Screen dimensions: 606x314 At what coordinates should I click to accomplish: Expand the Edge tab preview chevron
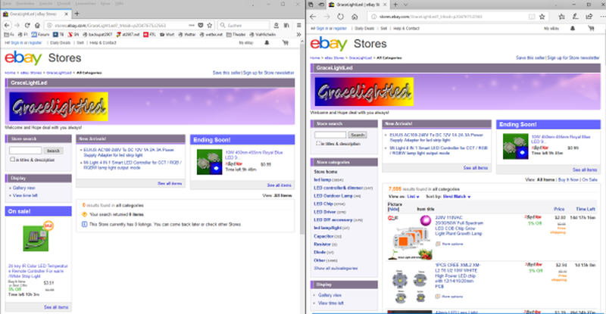(405, 5)
